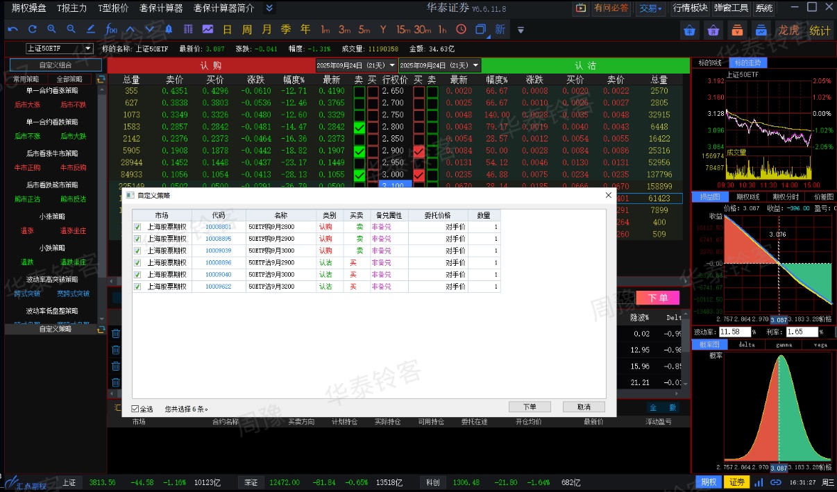This screenshot has width=837, height=492.
Task: Open the T型报价 menu
Action: click(x=113, y=8)
